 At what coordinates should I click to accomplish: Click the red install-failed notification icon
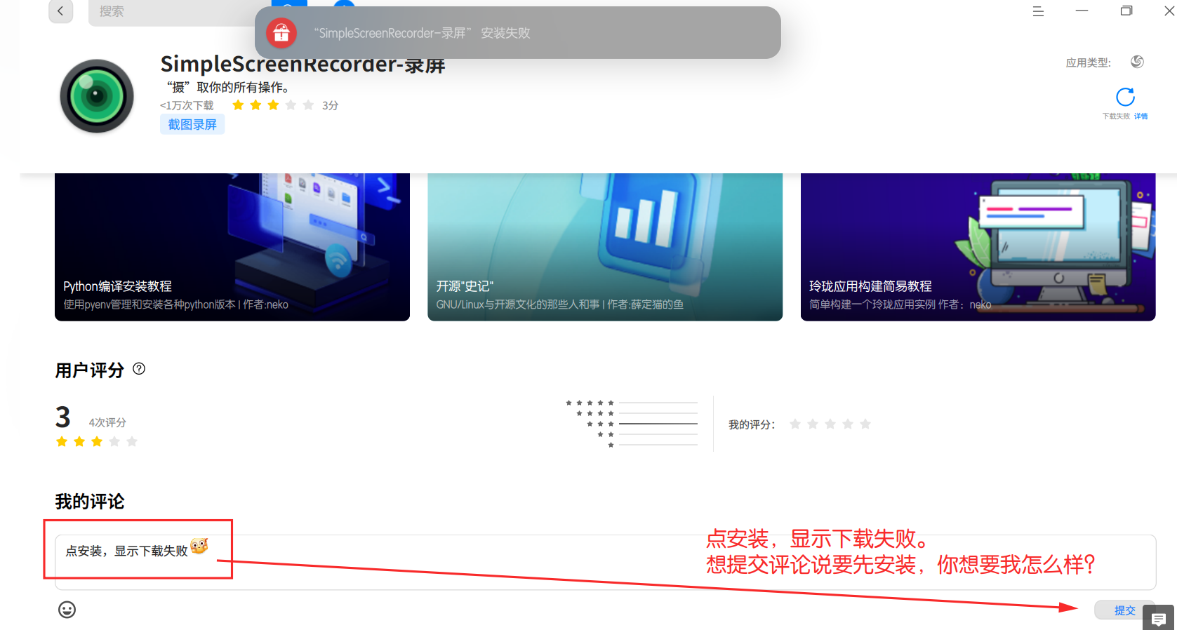point(281,32)
